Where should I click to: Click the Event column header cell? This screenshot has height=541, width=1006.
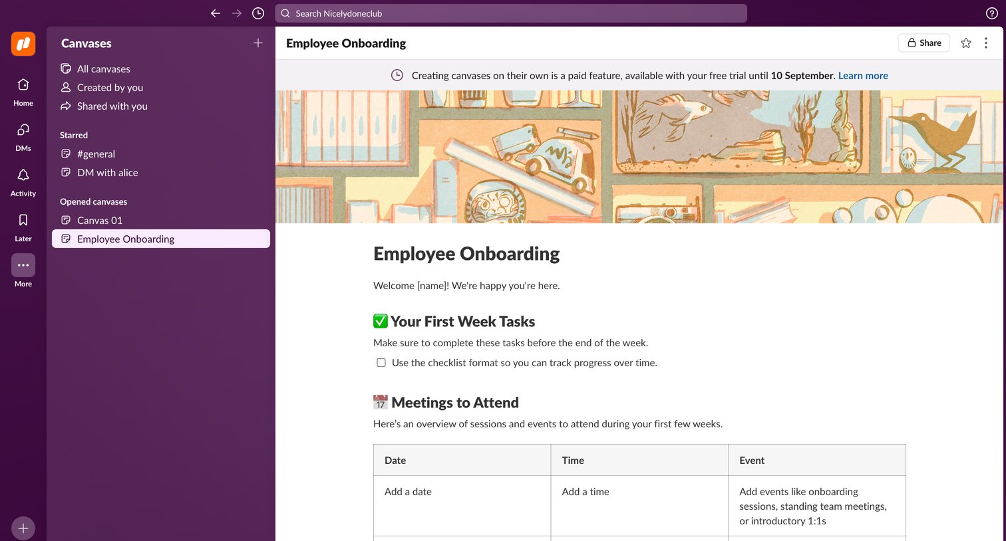(817, 461)
